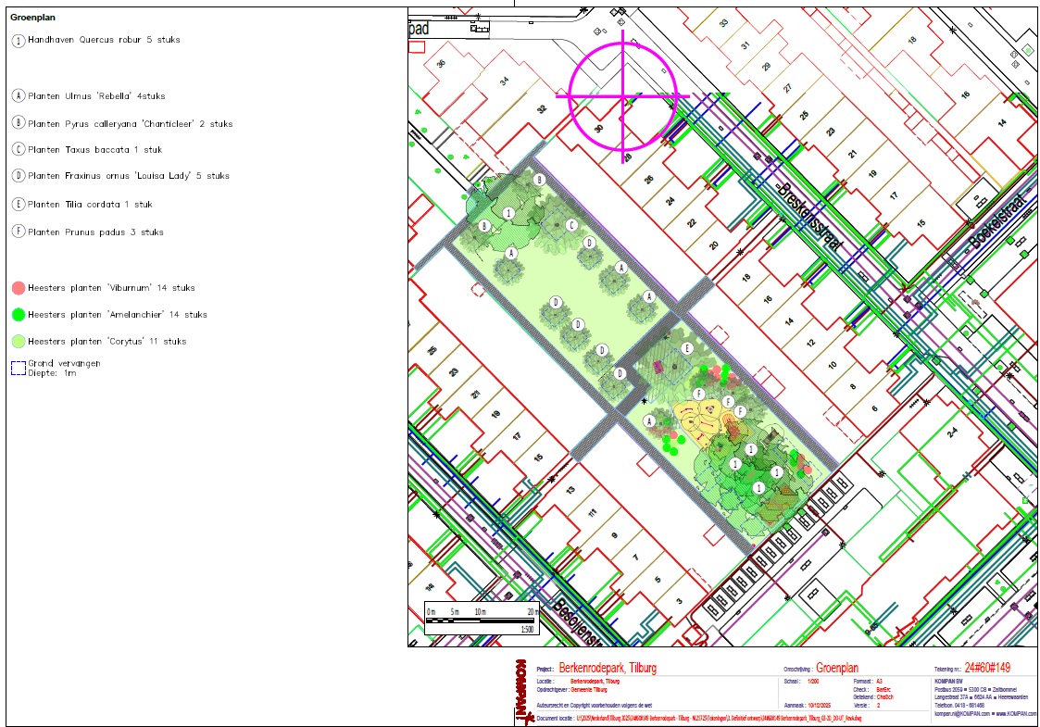Click the 'Breskensstraat' street label
Screen dimensions: 1040x727
coord(810,217)
